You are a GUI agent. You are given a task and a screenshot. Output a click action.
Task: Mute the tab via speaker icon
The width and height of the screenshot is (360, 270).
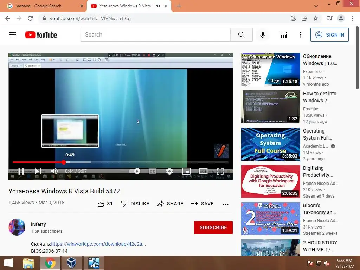[x=158, y=6]
